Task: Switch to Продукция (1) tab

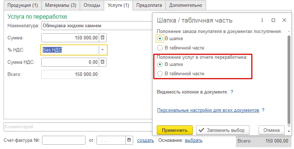Action: [23, 5]
